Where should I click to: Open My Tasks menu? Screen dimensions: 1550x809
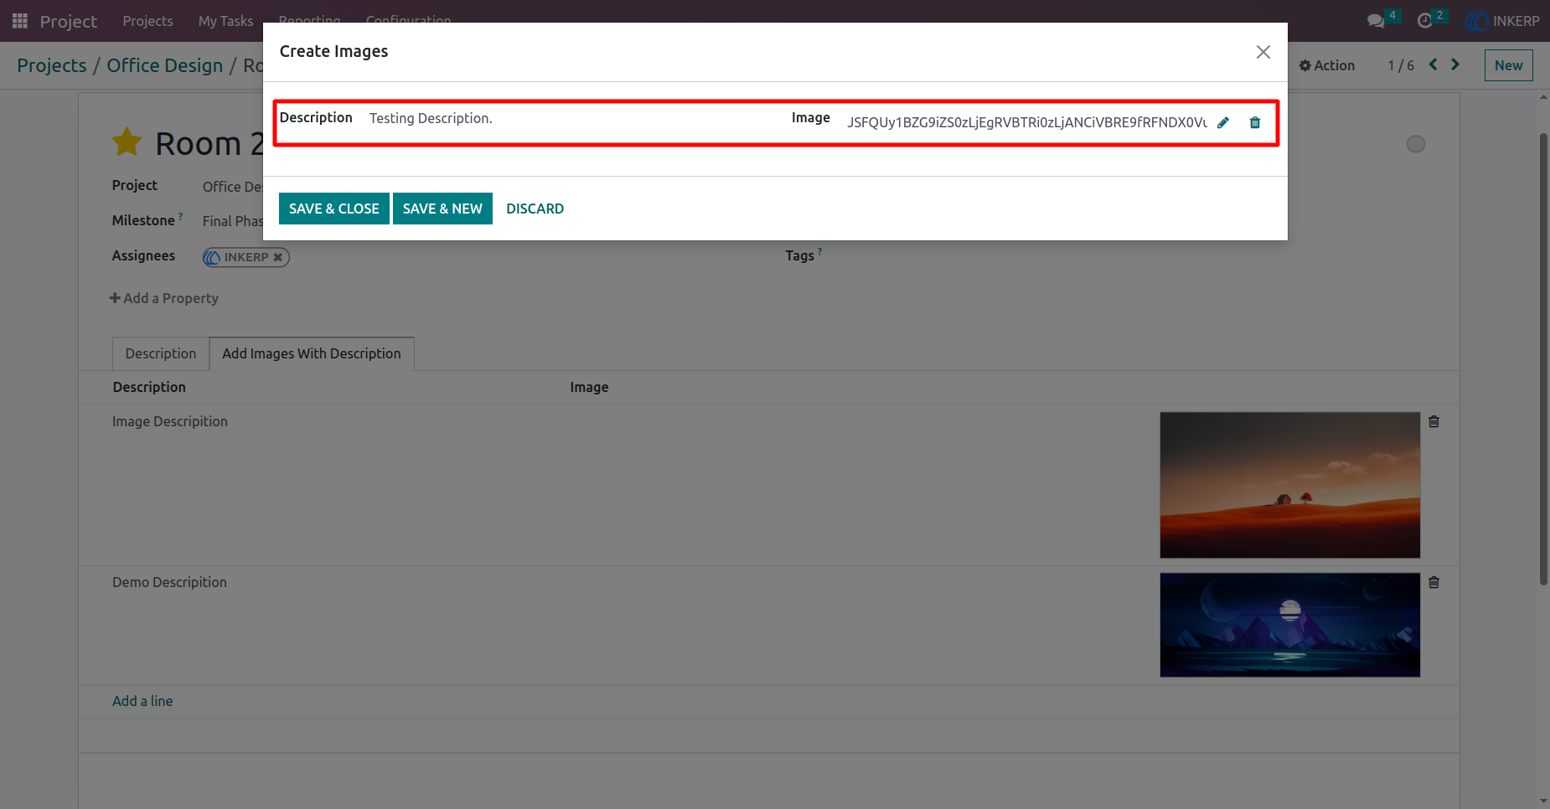point(225,21)
